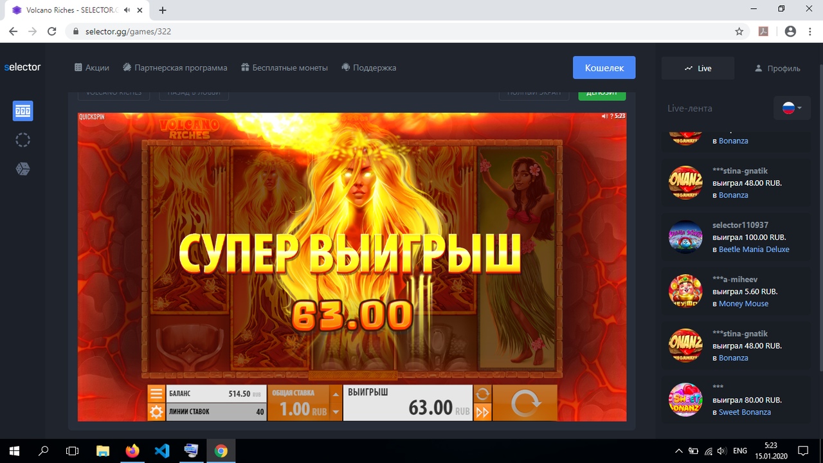This screenshot has height=463, width=823.
Task: Click the Chrome taskbar icon
Action: pyautogui.click(x=221, y=451)
